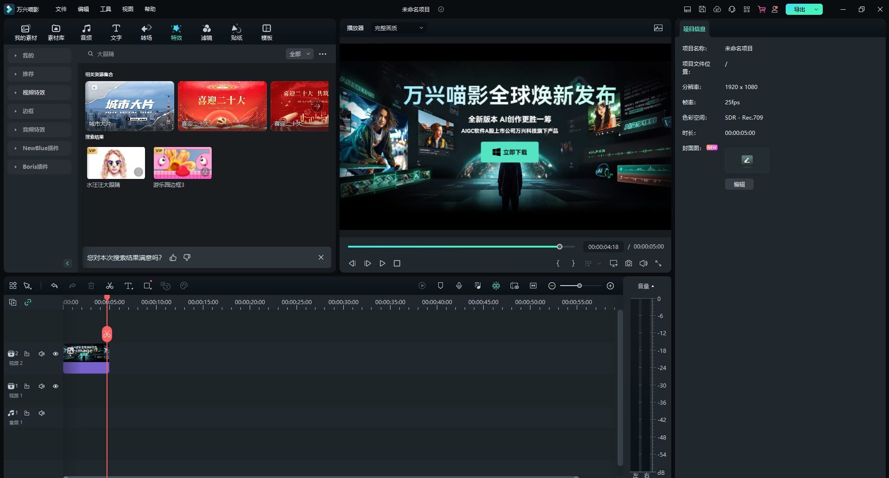Viewport: 889px width, 478px height.
Task: Stop the preview playback
Action: [397, 263]
